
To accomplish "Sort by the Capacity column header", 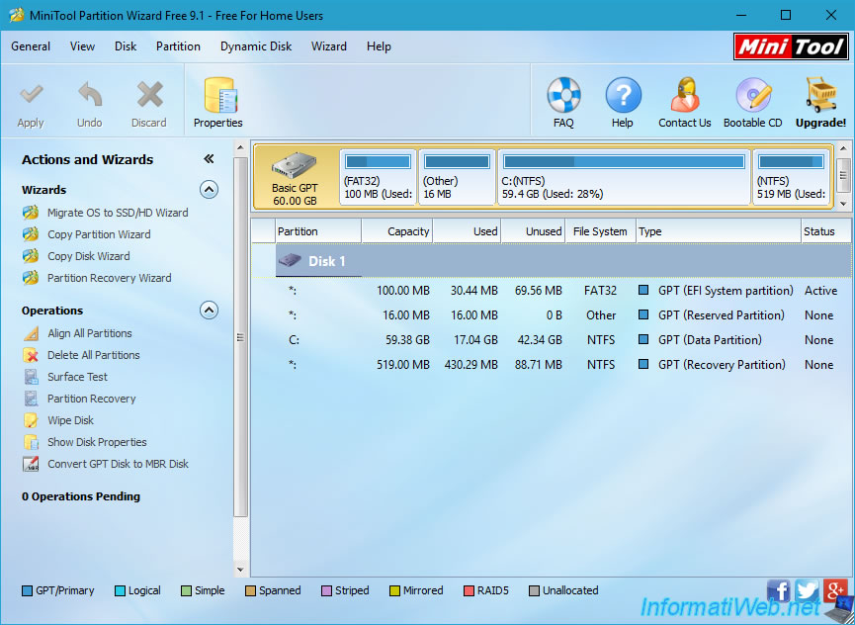I will point(397,231).
